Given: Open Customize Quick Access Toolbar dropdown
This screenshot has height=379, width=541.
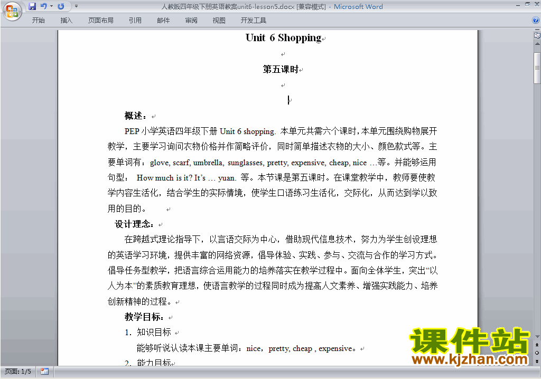Looking at the screenshot, I should click(x=76, y=6).
